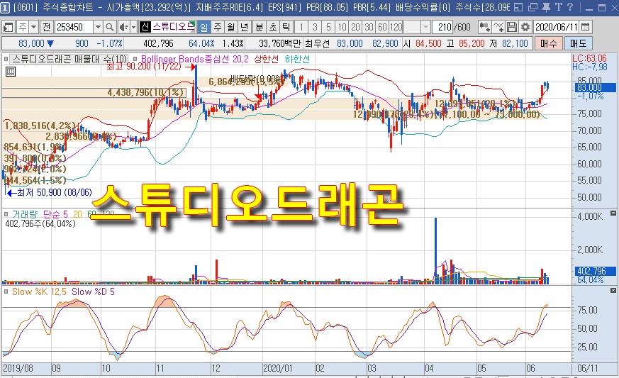Toggle the Bollinger Bands square marker
This screenshot has height=378, width=619.
tap(135, 60)
